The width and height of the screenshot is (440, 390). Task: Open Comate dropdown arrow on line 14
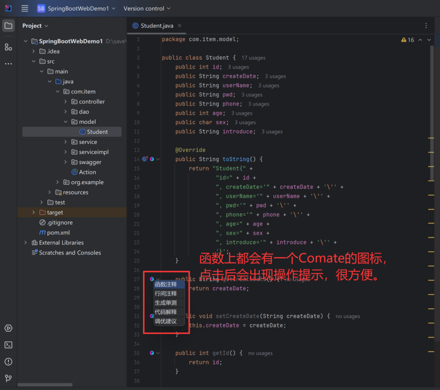[158, 159]
